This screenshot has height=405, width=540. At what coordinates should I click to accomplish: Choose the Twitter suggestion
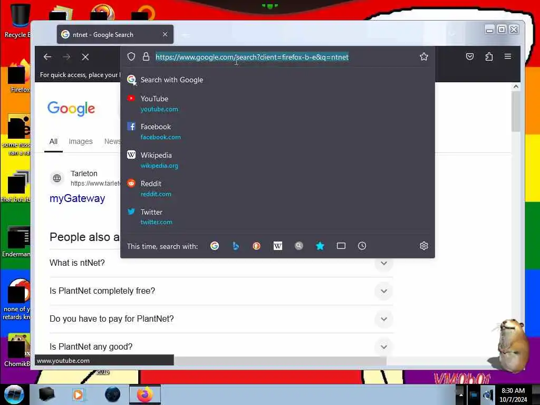(x=277, y=217)
